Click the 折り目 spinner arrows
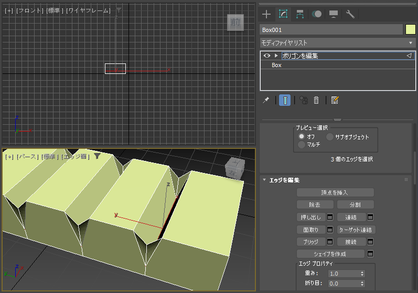418x293 pixels. [362, 284]
